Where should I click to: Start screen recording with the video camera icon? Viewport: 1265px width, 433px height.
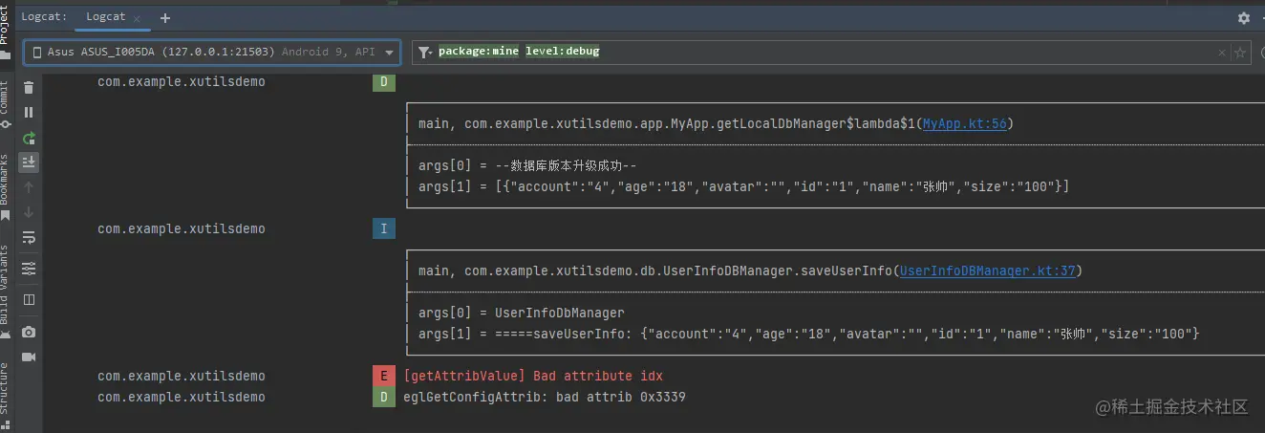(x=29, y=357)
